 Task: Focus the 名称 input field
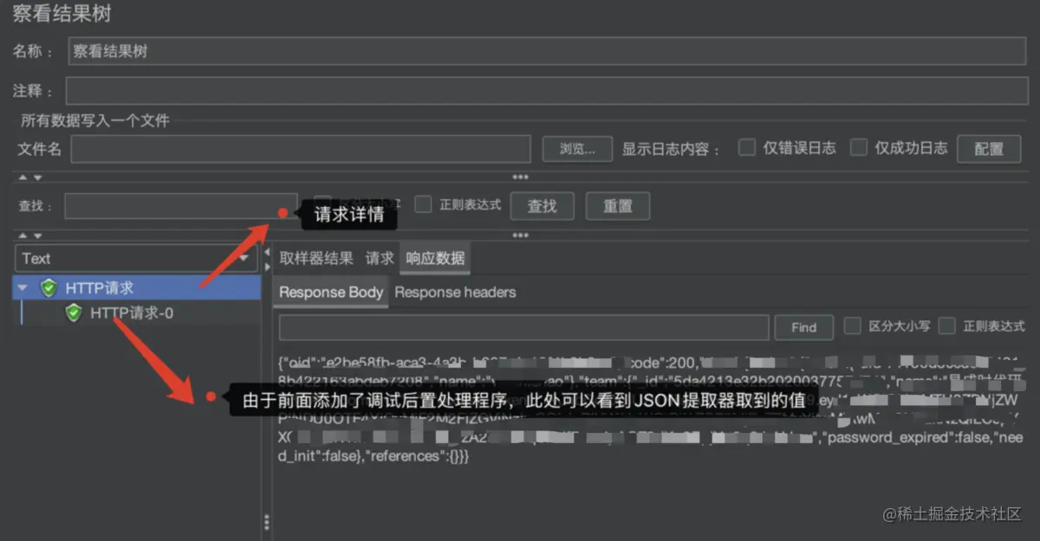coord(545,52)
